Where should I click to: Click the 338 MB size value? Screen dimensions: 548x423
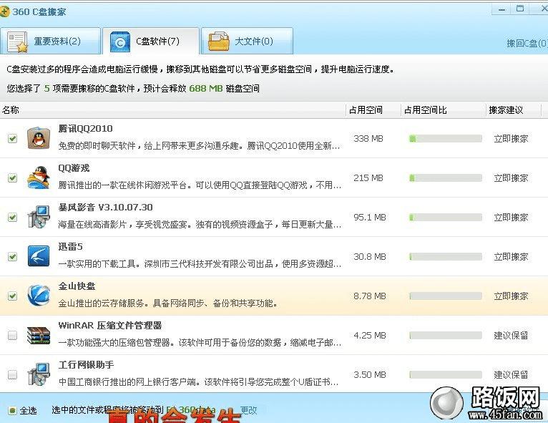(x=368, y=139)
